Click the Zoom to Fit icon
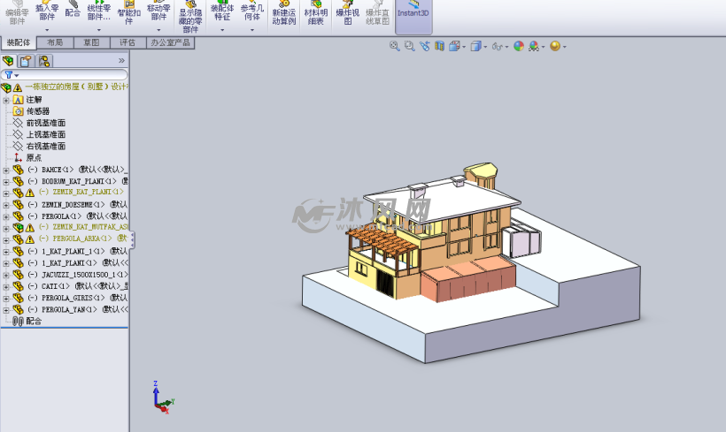This screenshot has width=726, height=432. (x=395, y=46)
